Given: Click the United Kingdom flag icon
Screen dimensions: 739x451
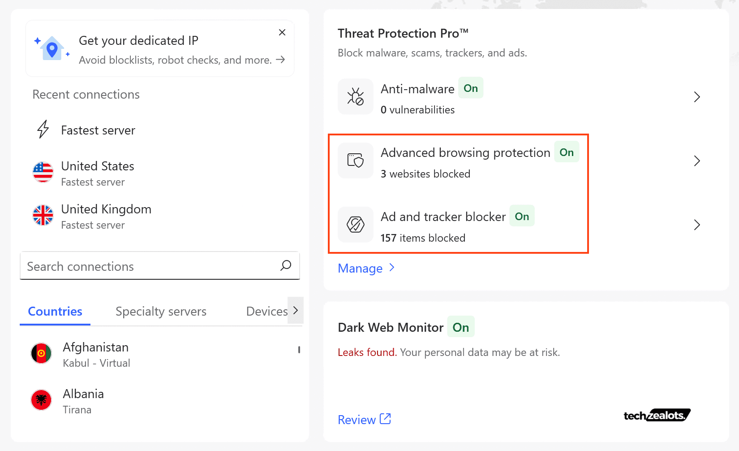Looking at the screenshot, I should (43, 216).
